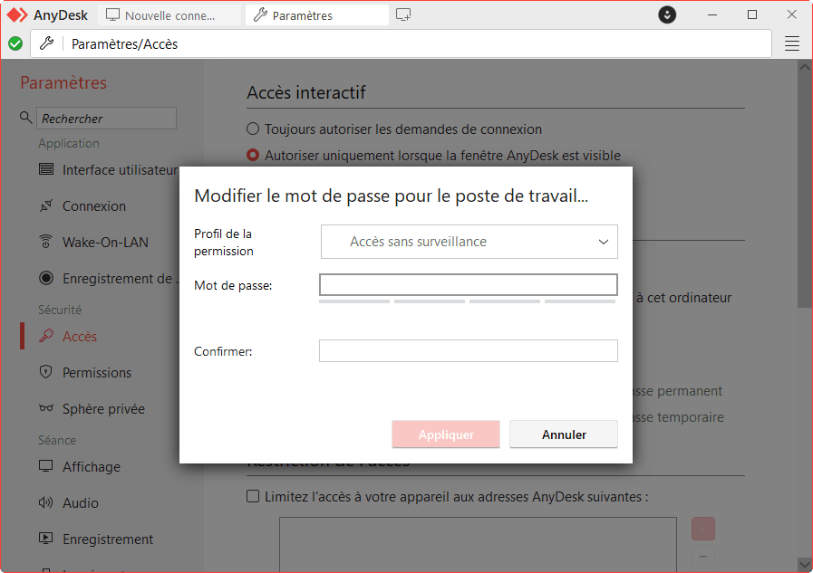This screenshot has width=813, height=573.
Task: Click the chevron on Accès sans surveillance
Action: tap(604, 242)
